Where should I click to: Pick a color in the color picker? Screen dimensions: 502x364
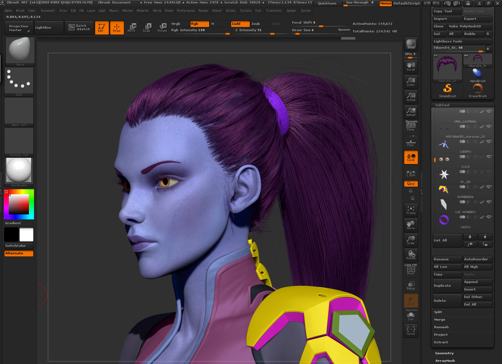pyautogui.click(x=19, y=204)
